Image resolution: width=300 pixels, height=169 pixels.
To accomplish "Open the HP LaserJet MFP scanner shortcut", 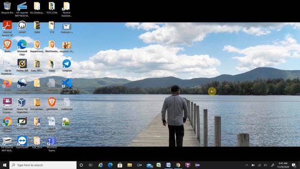I will [x=22, y=9].
